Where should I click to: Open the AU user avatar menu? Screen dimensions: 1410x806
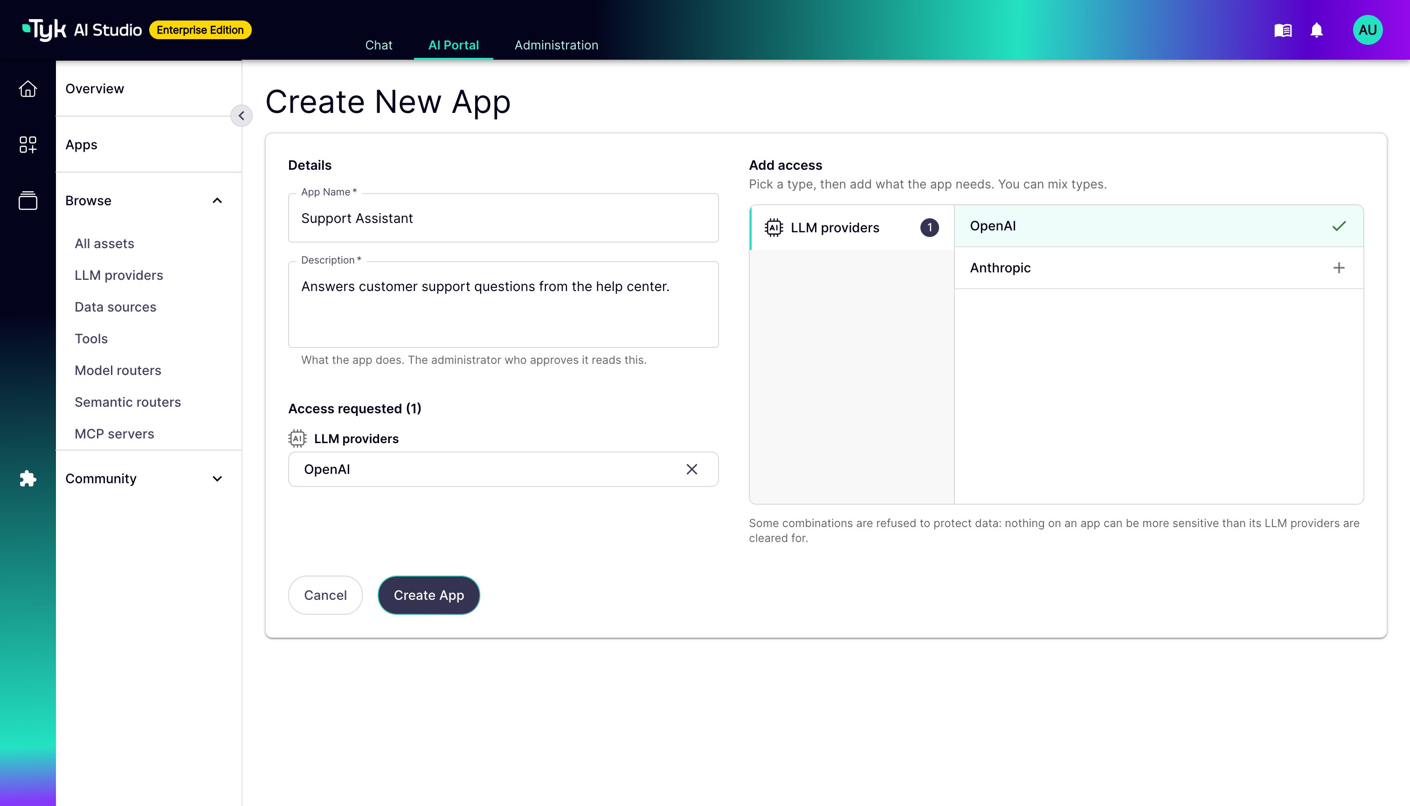tap(1368, 30)
